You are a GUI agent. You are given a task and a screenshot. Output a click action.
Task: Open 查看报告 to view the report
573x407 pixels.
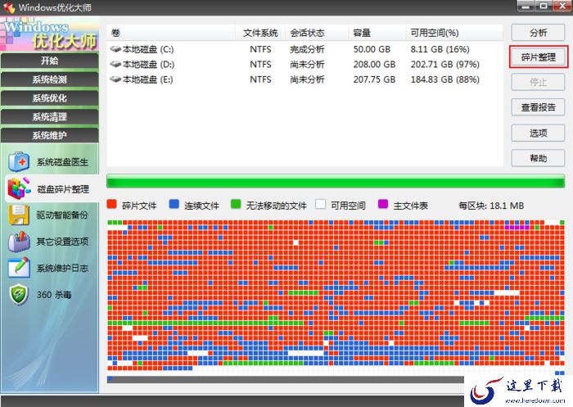(x=538, y=107)
